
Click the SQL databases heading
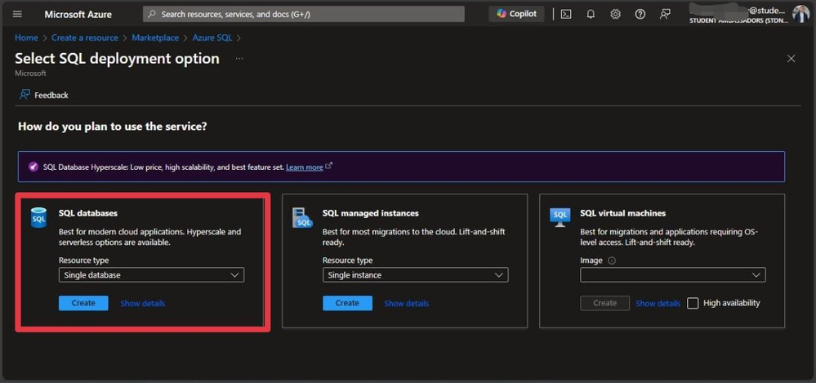click(88, 213)
